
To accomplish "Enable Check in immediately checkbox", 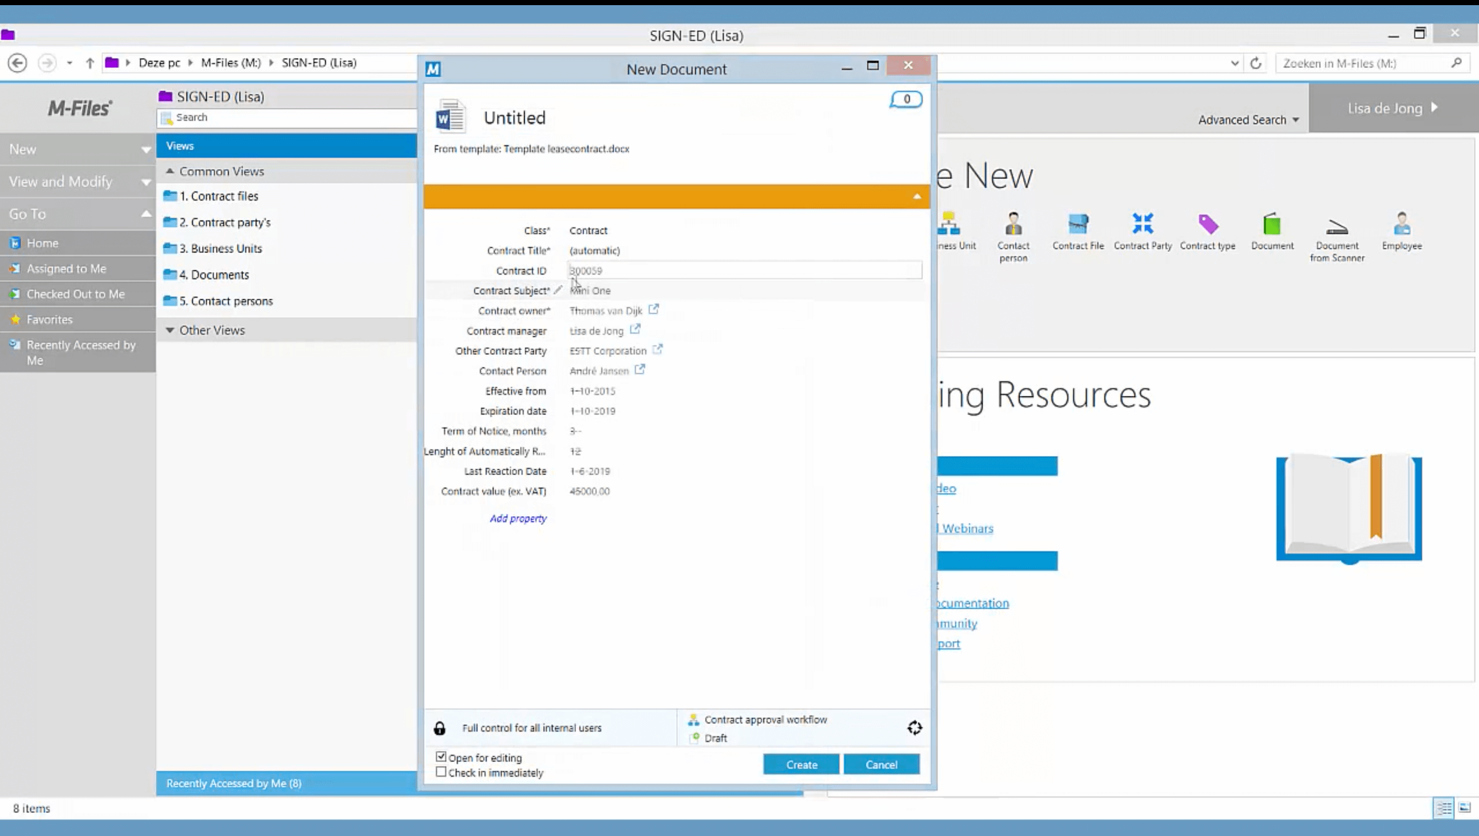I will click(x=441, y=772).
